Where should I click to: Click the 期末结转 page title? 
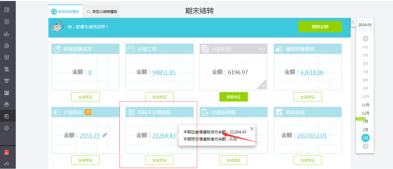pyautogui.click(x=200, y=11)
